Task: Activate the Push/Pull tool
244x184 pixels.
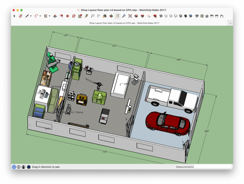Action: [55, 16]
